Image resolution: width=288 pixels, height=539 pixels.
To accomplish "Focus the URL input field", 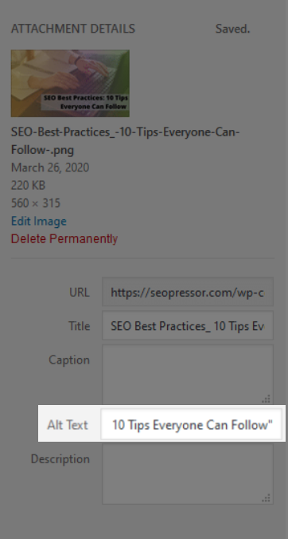I will 188,292.
